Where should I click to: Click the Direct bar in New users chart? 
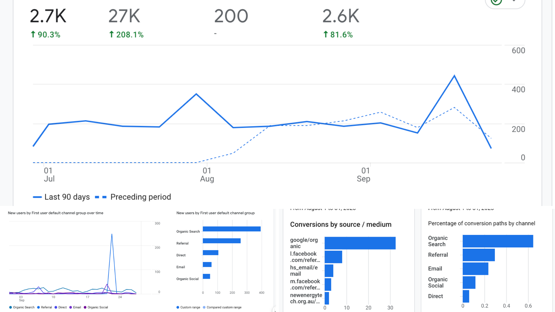(210, 253)
